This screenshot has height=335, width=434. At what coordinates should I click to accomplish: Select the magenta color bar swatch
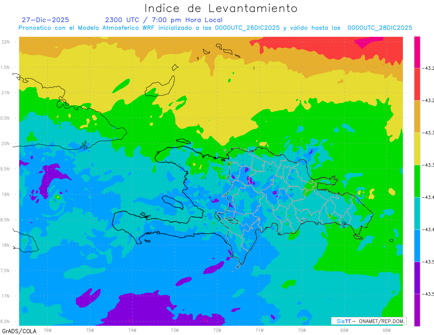click(x=417, y=52)
